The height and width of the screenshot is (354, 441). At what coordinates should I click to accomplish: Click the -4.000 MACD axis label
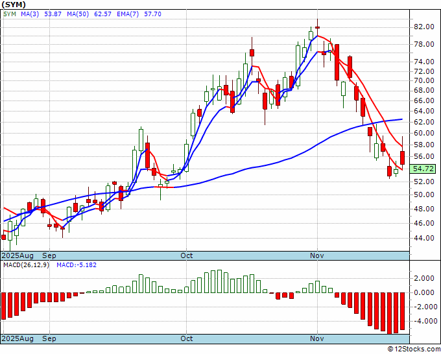pos(424,321)
